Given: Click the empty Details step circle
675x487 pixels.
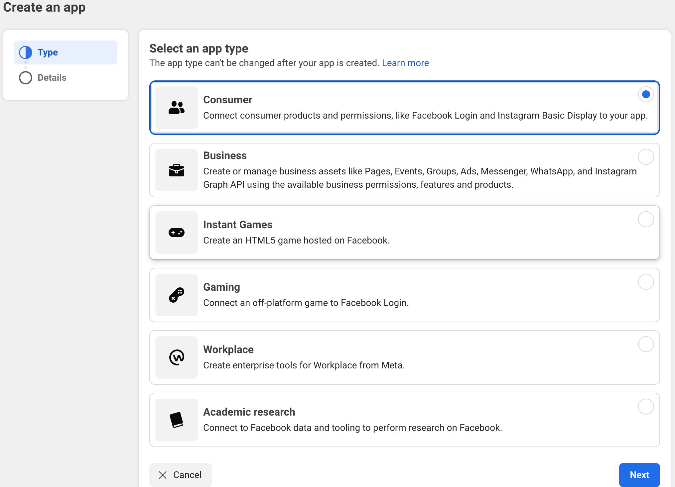Looking at the screenshot, I should pos(26,78).
